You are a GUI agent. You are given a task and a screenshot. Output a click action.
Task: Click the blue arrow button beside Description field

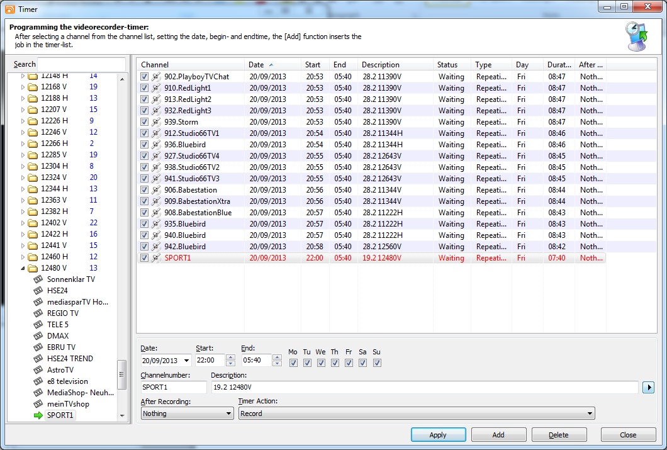tap(647, 388)
